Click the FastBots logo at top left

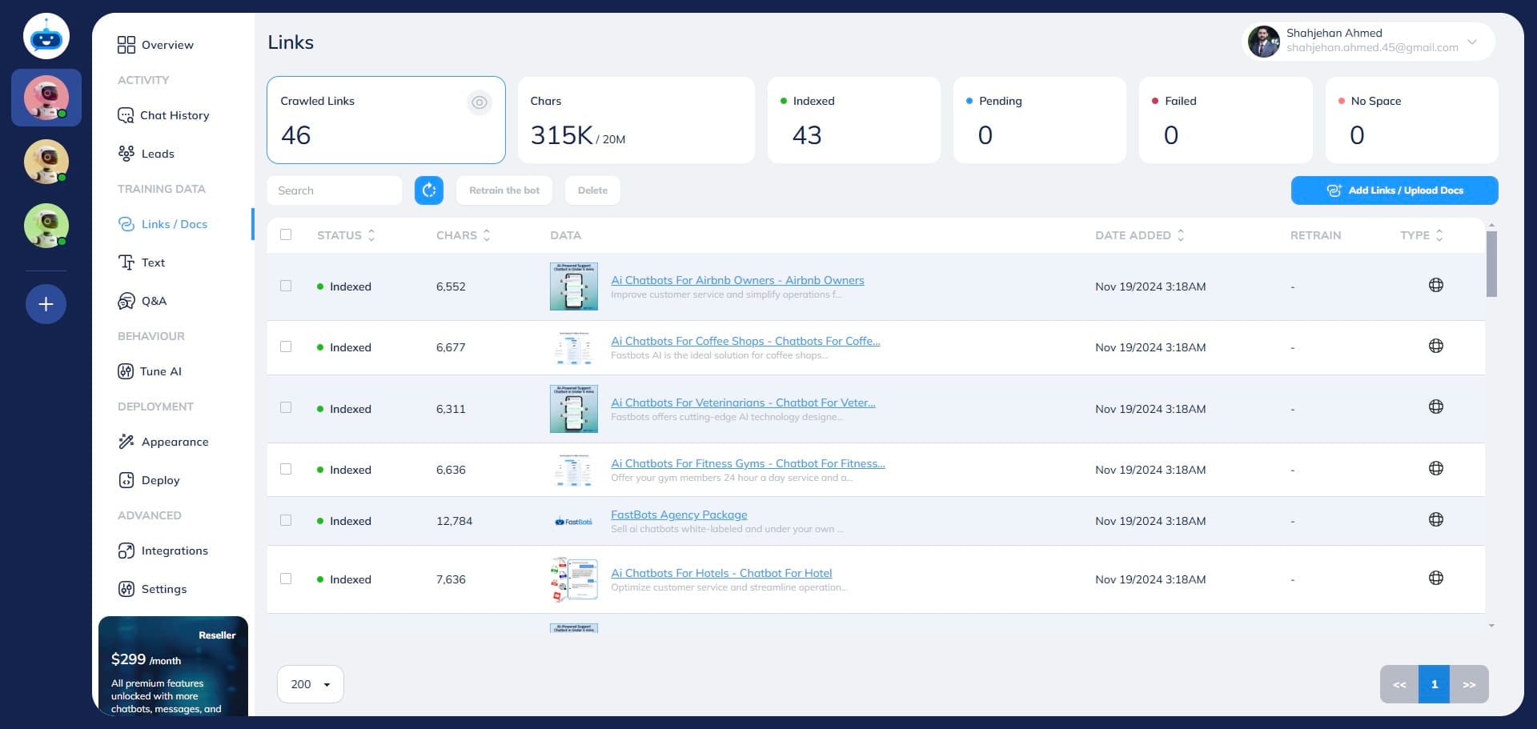click(x=46, y=37)
